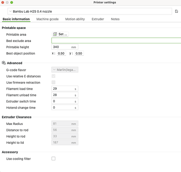Click the green macOS zoom button

tap(12, 2)
